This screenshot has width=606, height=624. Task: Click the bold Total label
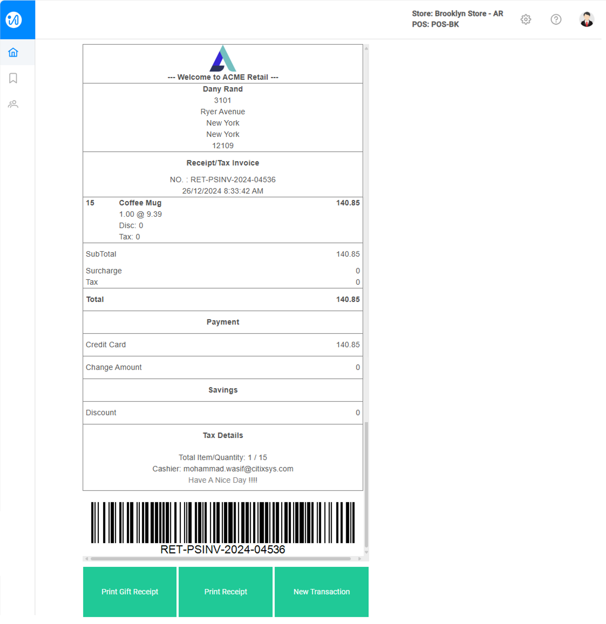95,299
